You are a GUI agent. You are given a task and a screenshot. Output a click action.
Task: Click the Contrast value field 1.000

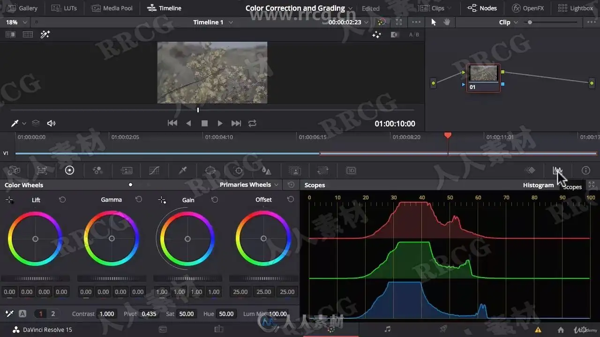[x=107, y=314]
